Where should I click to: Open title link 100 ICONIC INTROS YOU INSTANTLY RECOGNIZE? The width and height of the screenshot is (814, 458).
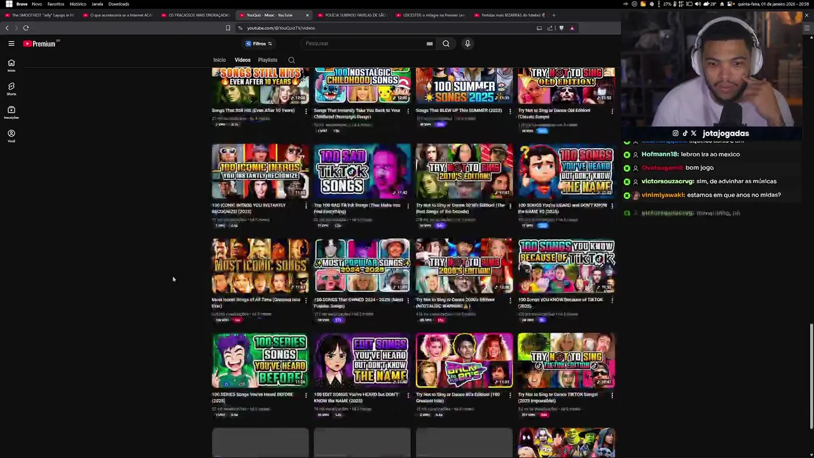[x=249, y=208]
